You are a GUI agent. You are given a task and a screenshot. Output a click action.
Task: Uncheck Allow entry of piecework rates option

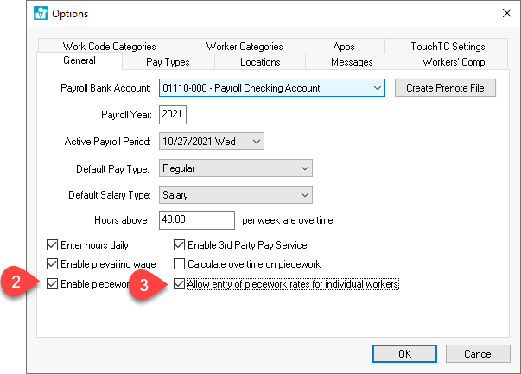(x=180, y=283)
